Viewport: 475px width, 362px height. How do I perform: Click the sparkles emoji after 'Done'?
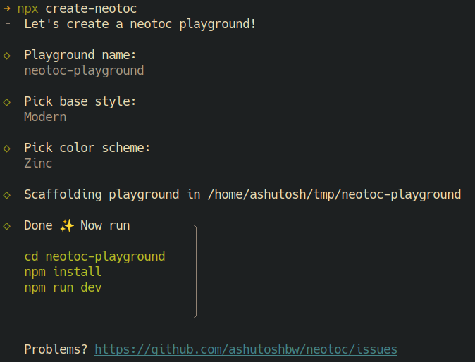click(67, 226)
